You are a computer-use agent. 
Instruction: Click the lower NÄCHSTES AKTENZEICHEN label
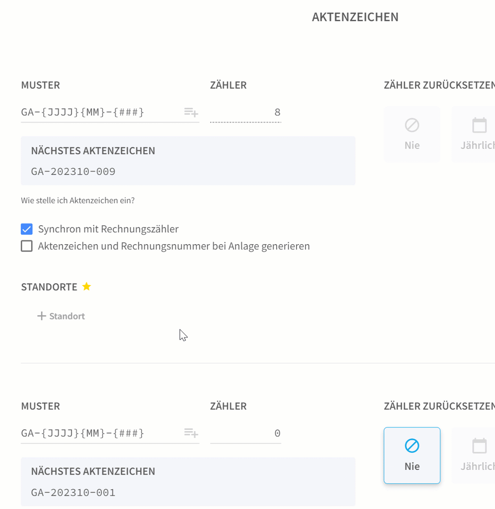93,471
